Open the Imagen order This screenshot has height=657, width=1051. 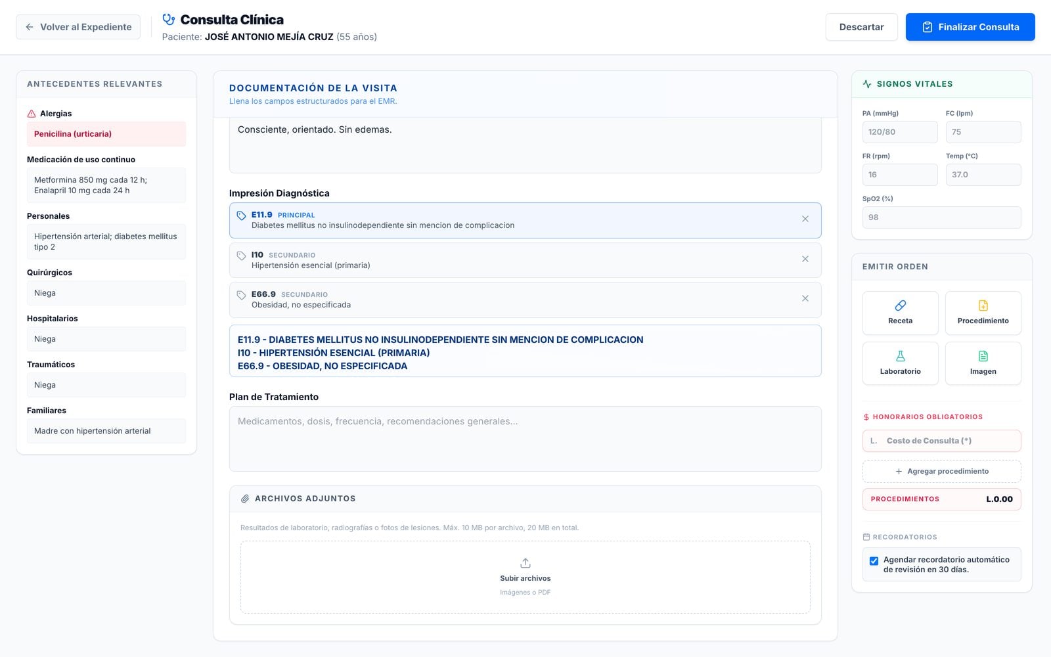click(983, 363)
